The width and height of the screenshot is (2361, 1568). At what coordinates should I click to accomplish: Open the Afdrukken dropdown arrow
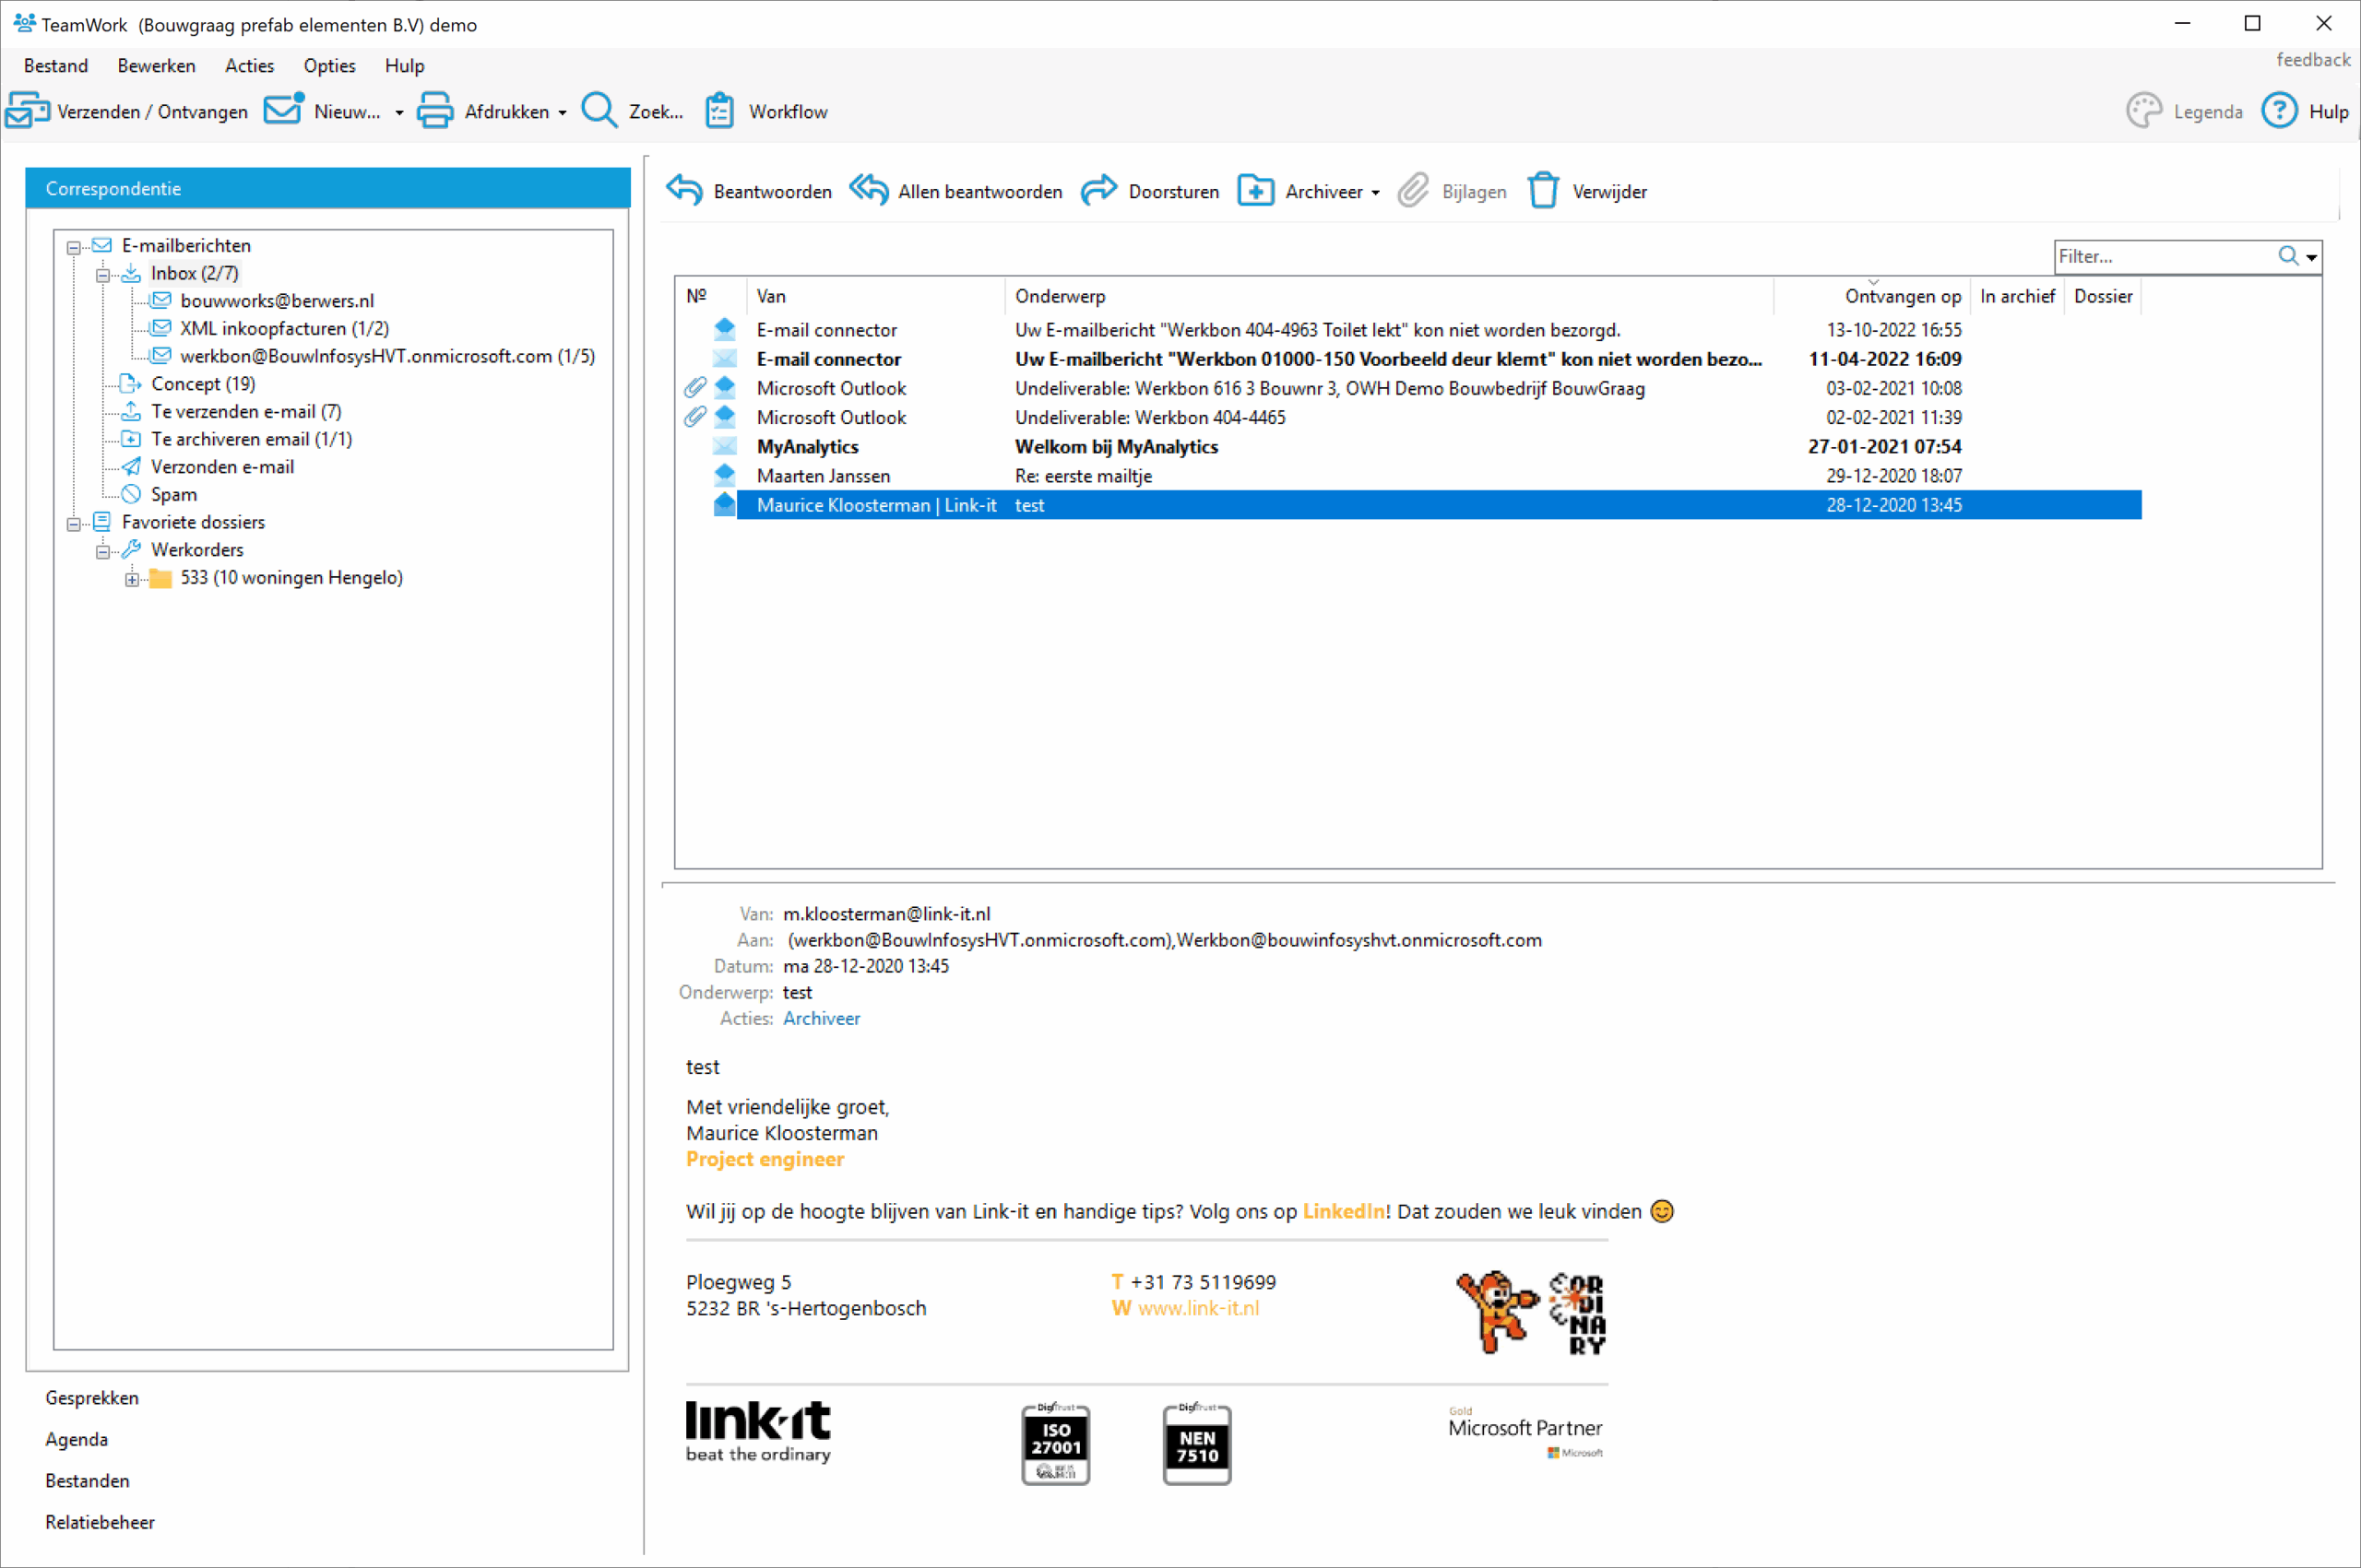(563, 113)
